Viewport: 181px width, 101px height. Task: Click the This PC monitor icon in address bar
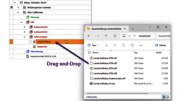[124, 36]
